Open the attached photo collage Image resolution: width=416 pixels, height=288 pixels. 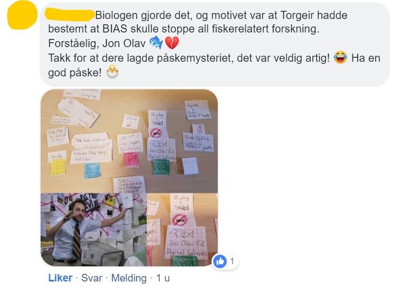click(129, 178)
